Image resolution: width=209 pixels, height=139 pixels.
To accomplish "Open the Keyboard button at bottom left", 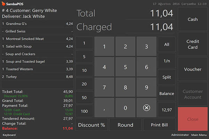I will point(9,135).
